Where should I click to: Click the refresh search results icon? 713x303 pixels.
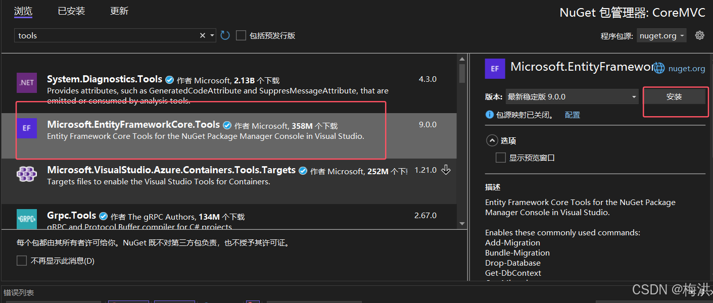[225, 35]
